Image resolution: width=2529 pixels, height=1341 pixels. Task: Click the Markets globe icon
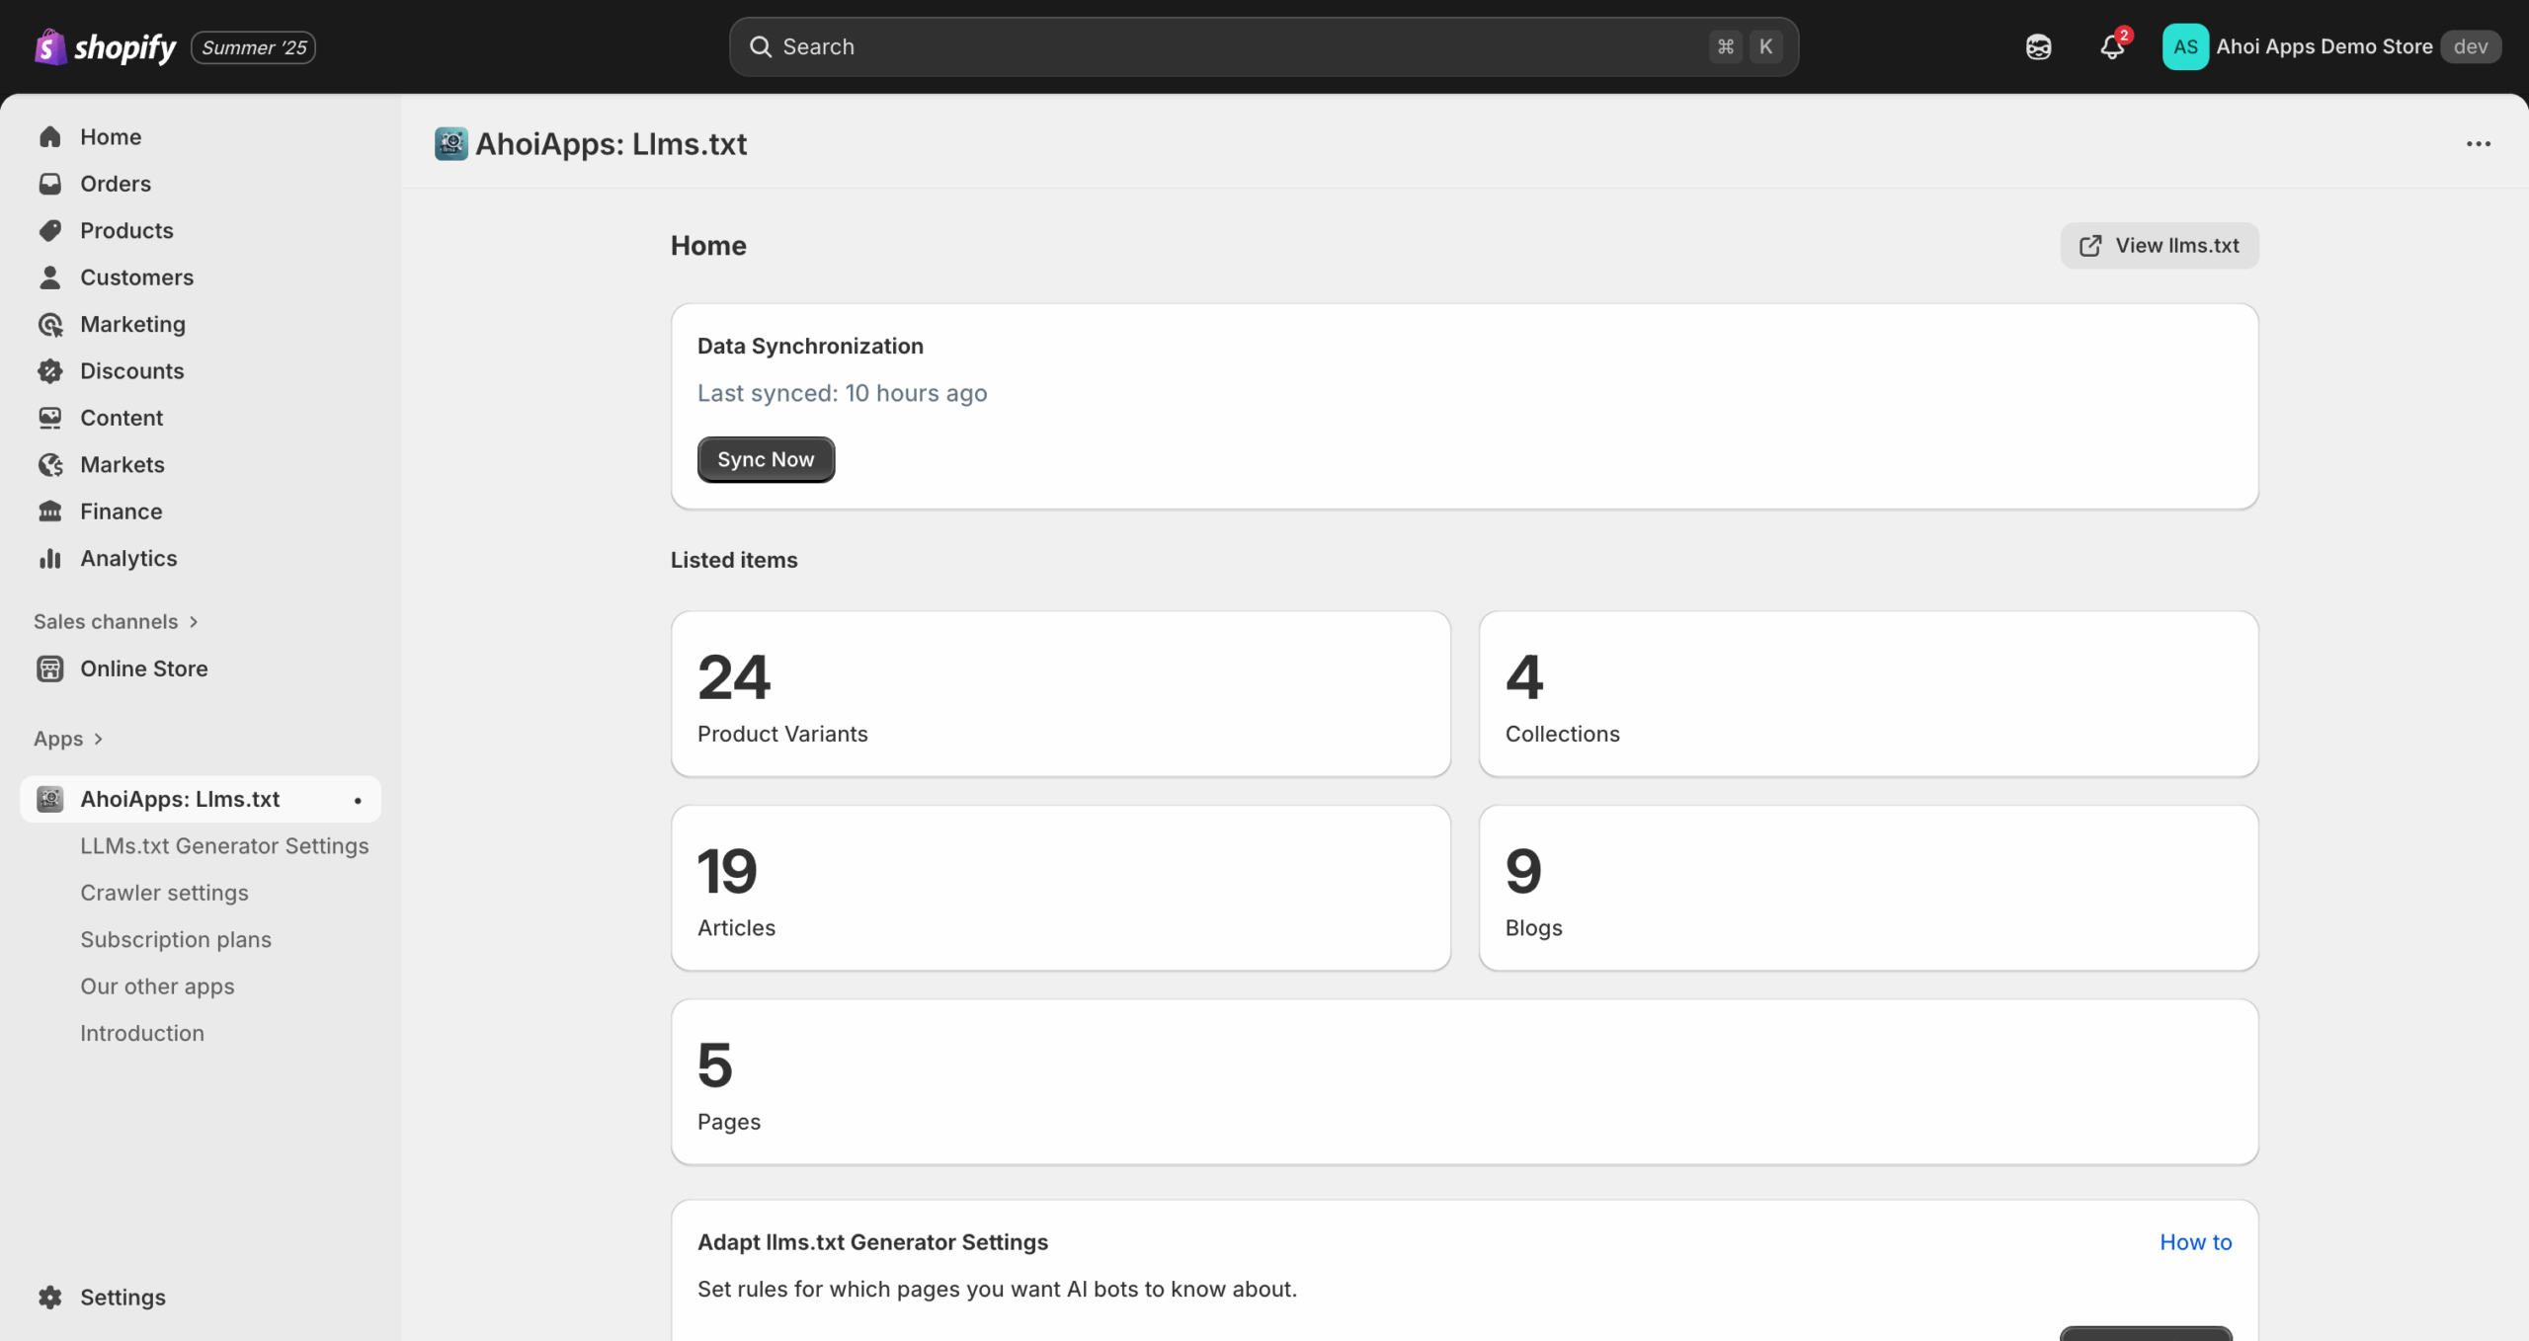(50, 465)
